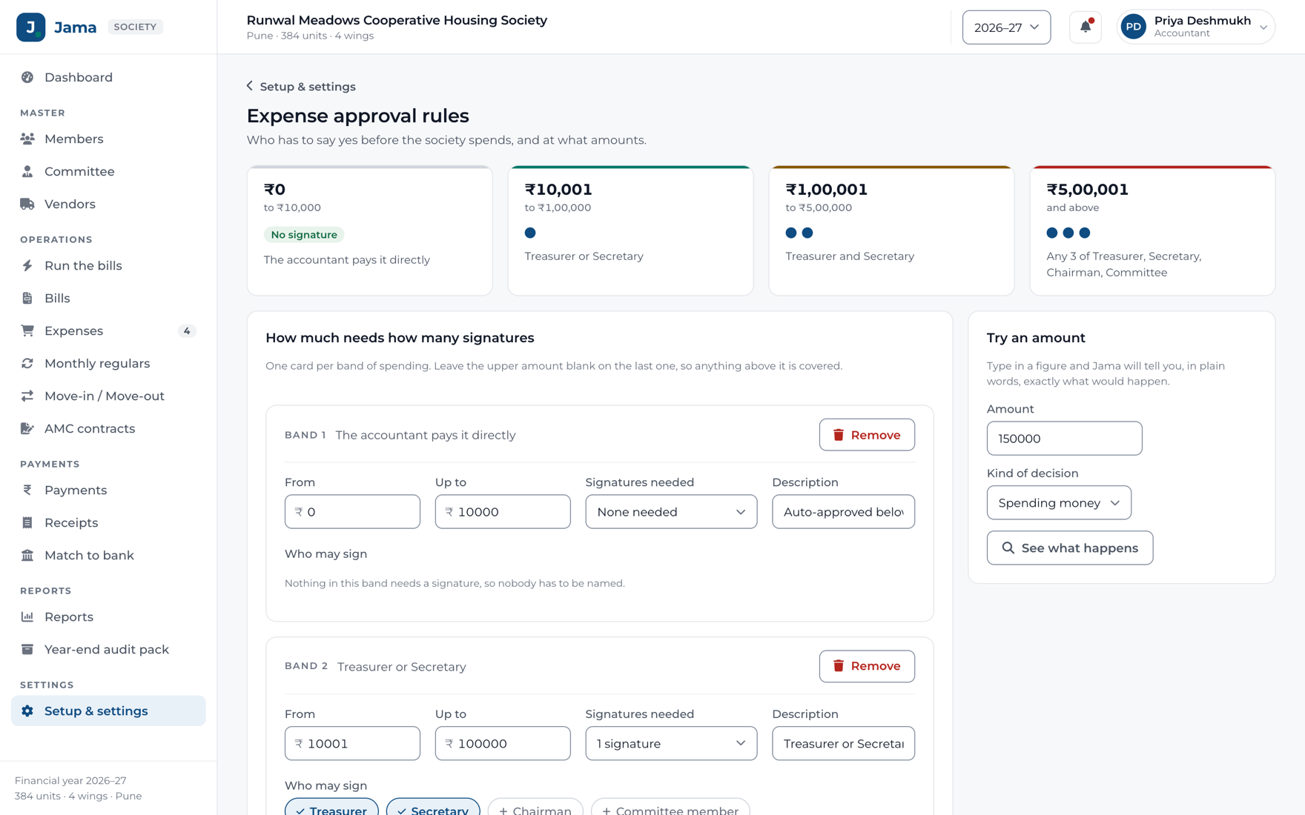Click the Vendors truck icon
Viewport: 1305px width, 815px height.
coord(27,204)
